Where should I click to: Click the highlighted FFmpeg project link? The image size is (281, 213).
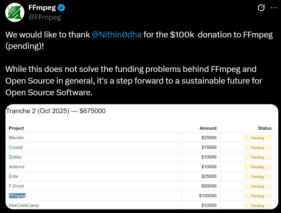17,195
